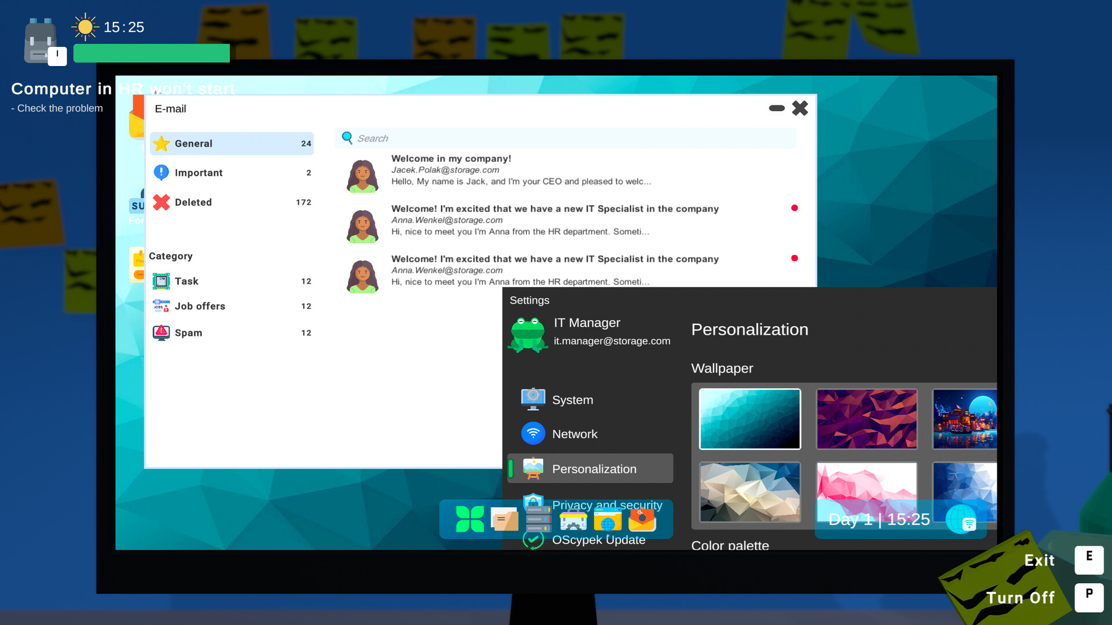Click the Day 1 | 15:25 clock
Viewport: 1112px width, 625px height.
pyautogui.click(x=879, y=520)
